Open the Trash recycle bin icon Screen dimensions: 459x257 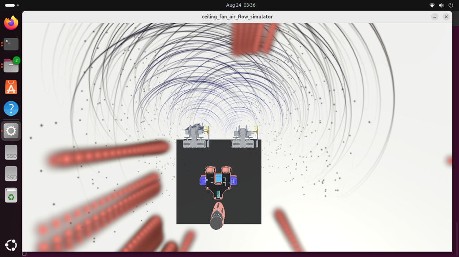pos(11,195)
